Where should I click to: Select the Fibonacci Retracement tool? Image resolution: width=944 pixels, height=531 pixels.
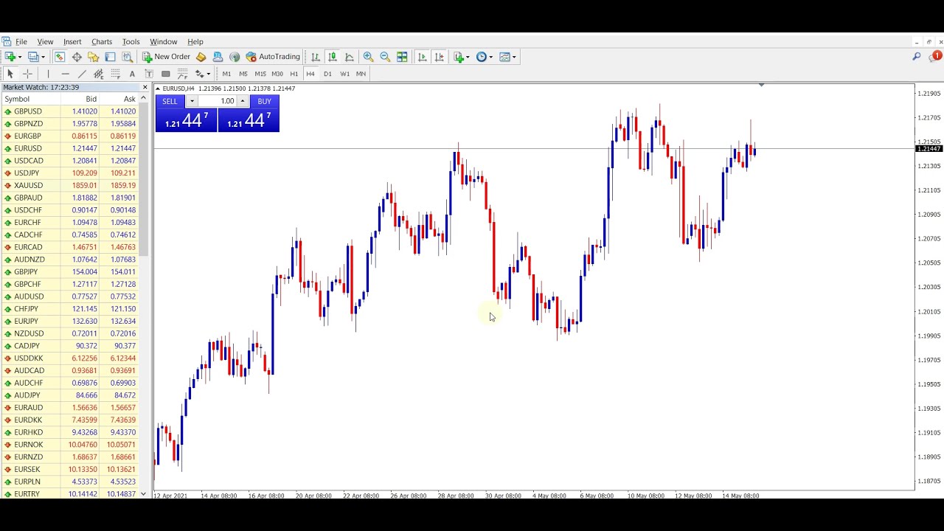tap(115, 74)
